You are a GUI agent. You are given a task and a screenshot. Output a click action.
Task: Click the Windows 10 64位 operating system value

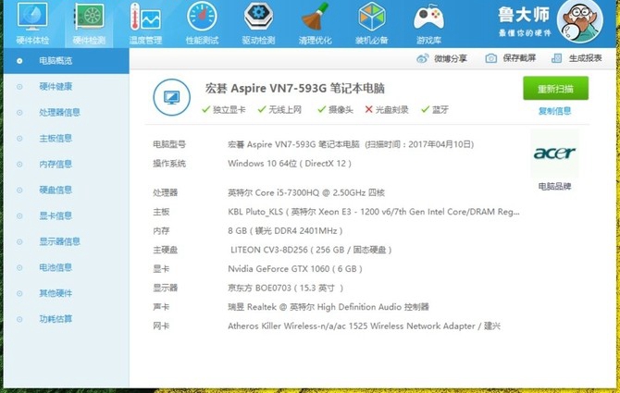coord(290,164)
